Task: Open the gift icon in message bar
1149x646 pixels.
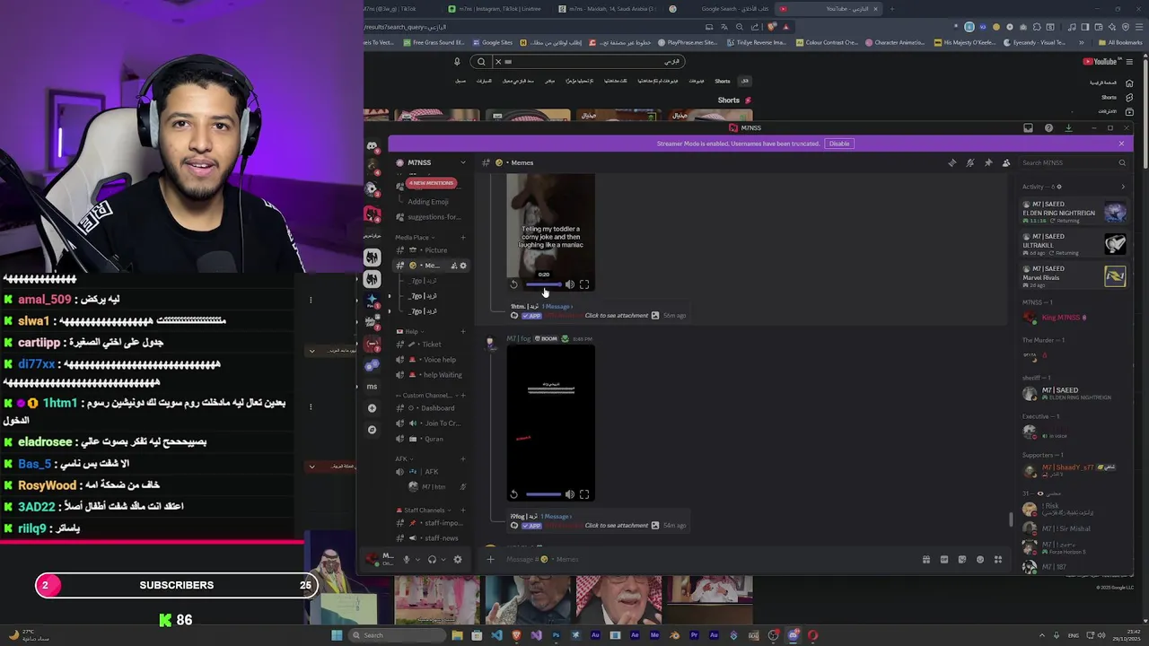Action: click(x=926, y=559)
